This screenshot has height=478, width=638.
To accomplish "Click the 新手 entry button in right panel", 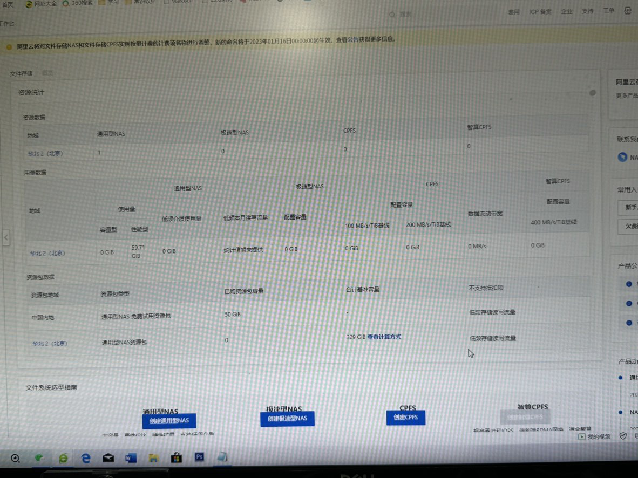I will pos(628,208).
